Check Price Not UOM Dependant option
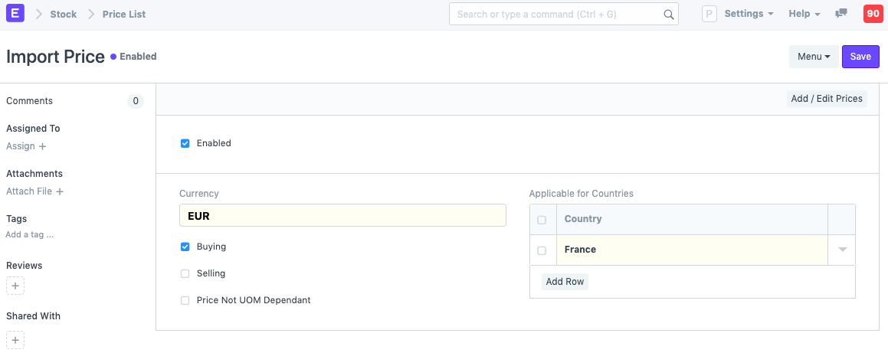 click(x=185, y=300)
